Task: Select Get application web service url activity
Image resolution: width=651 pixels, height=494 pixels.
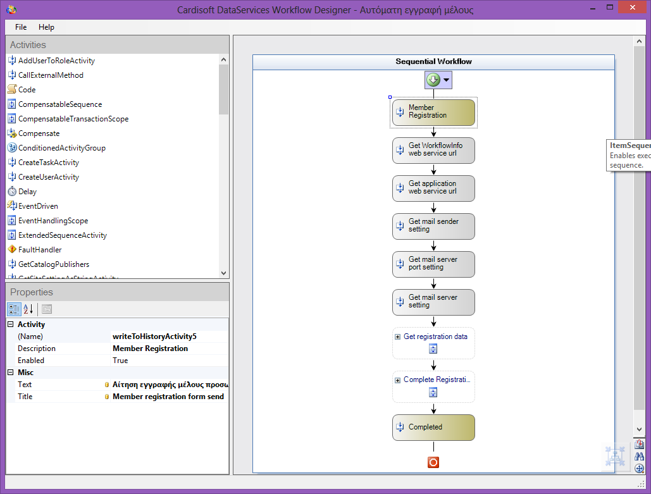Action: (433, 188)
